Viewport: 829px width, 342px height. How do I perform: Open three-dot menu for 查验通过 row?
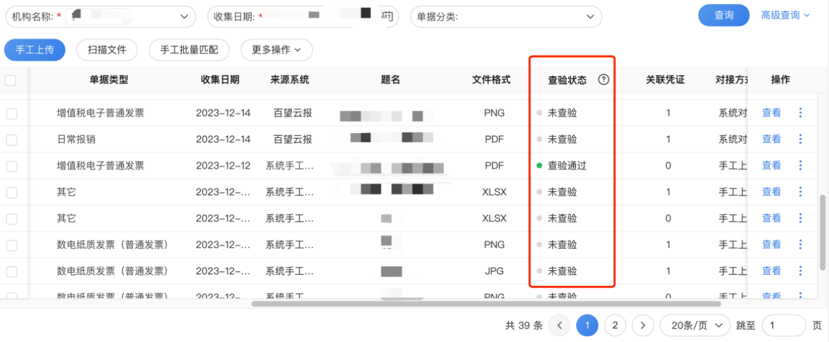click(801, 166)
